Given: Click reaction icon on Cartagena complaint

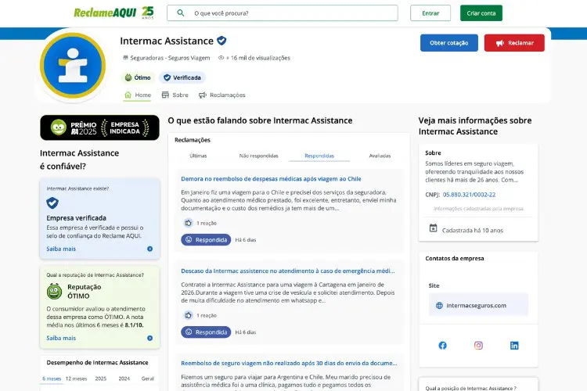Looking at the screenshot, I should [189, 315].
